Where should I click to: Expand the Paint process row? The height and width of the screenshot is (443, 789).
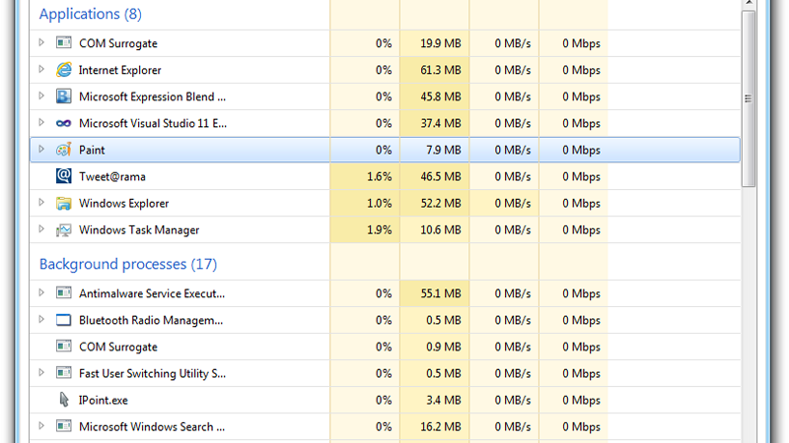41,150
